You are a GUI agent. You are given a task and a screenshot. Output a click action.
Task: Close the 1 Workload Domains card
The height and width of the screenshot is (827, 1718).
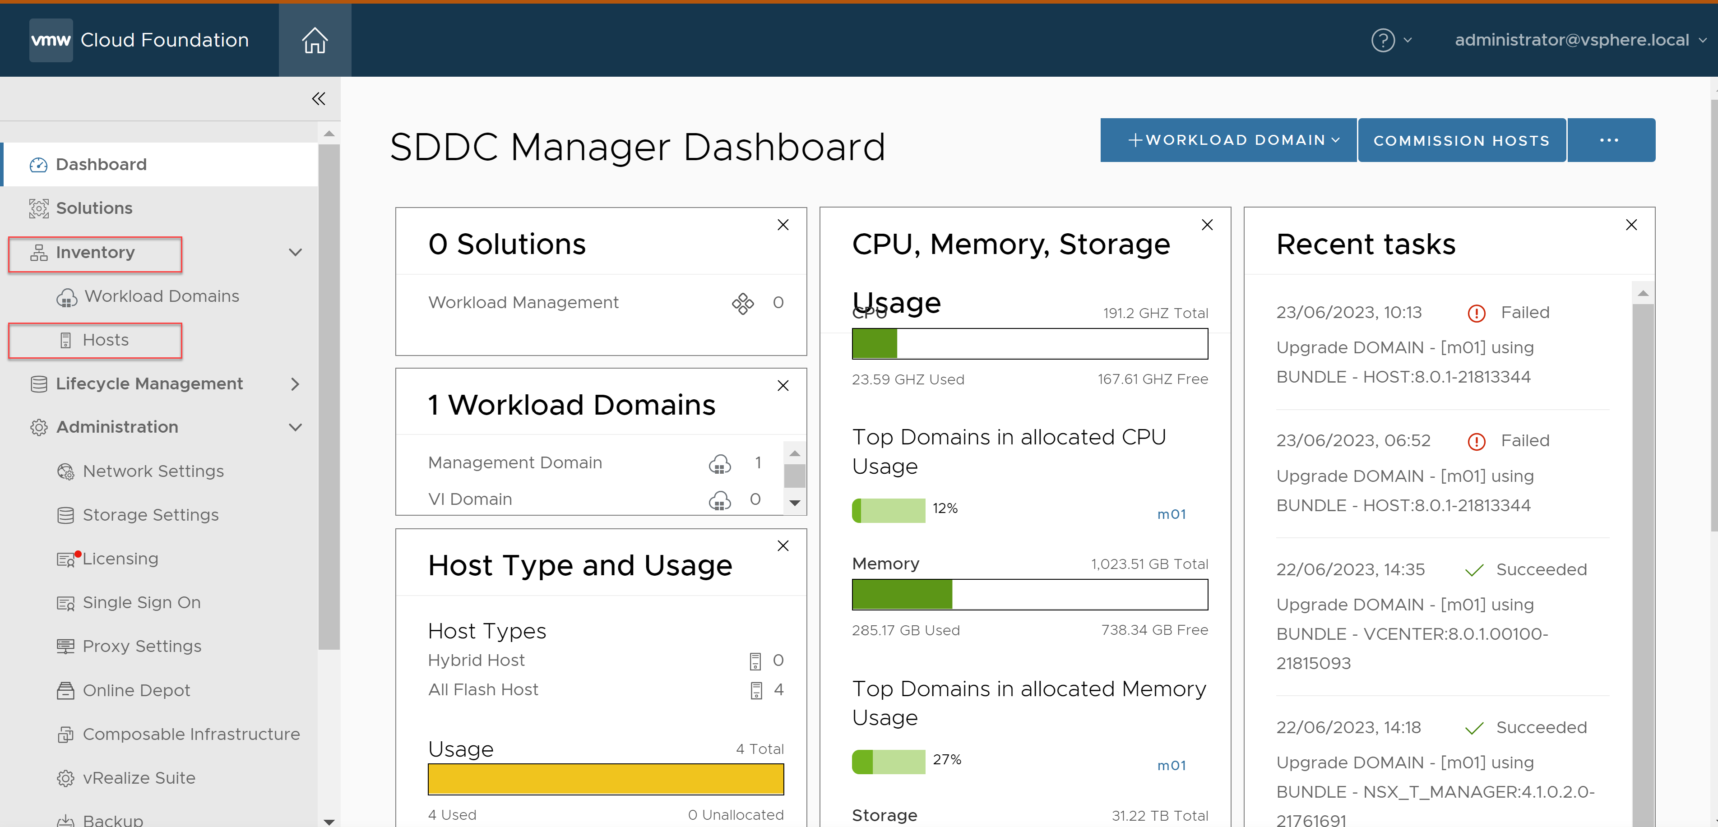[783, 385]
